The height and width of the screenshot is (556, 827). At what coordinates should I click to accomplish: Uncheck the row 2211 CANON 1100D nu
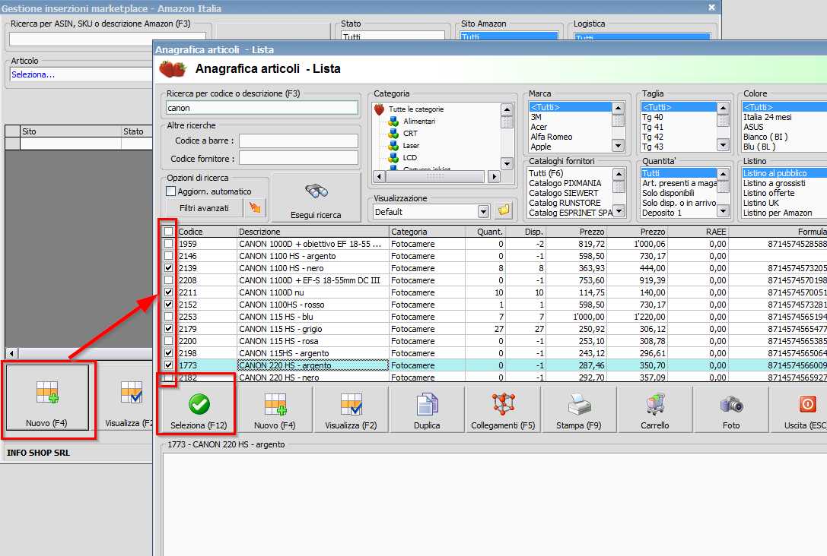[168, 292]
